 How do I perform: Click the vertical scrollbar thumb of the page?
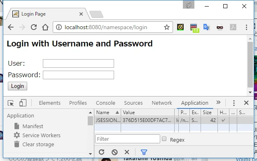250,65
